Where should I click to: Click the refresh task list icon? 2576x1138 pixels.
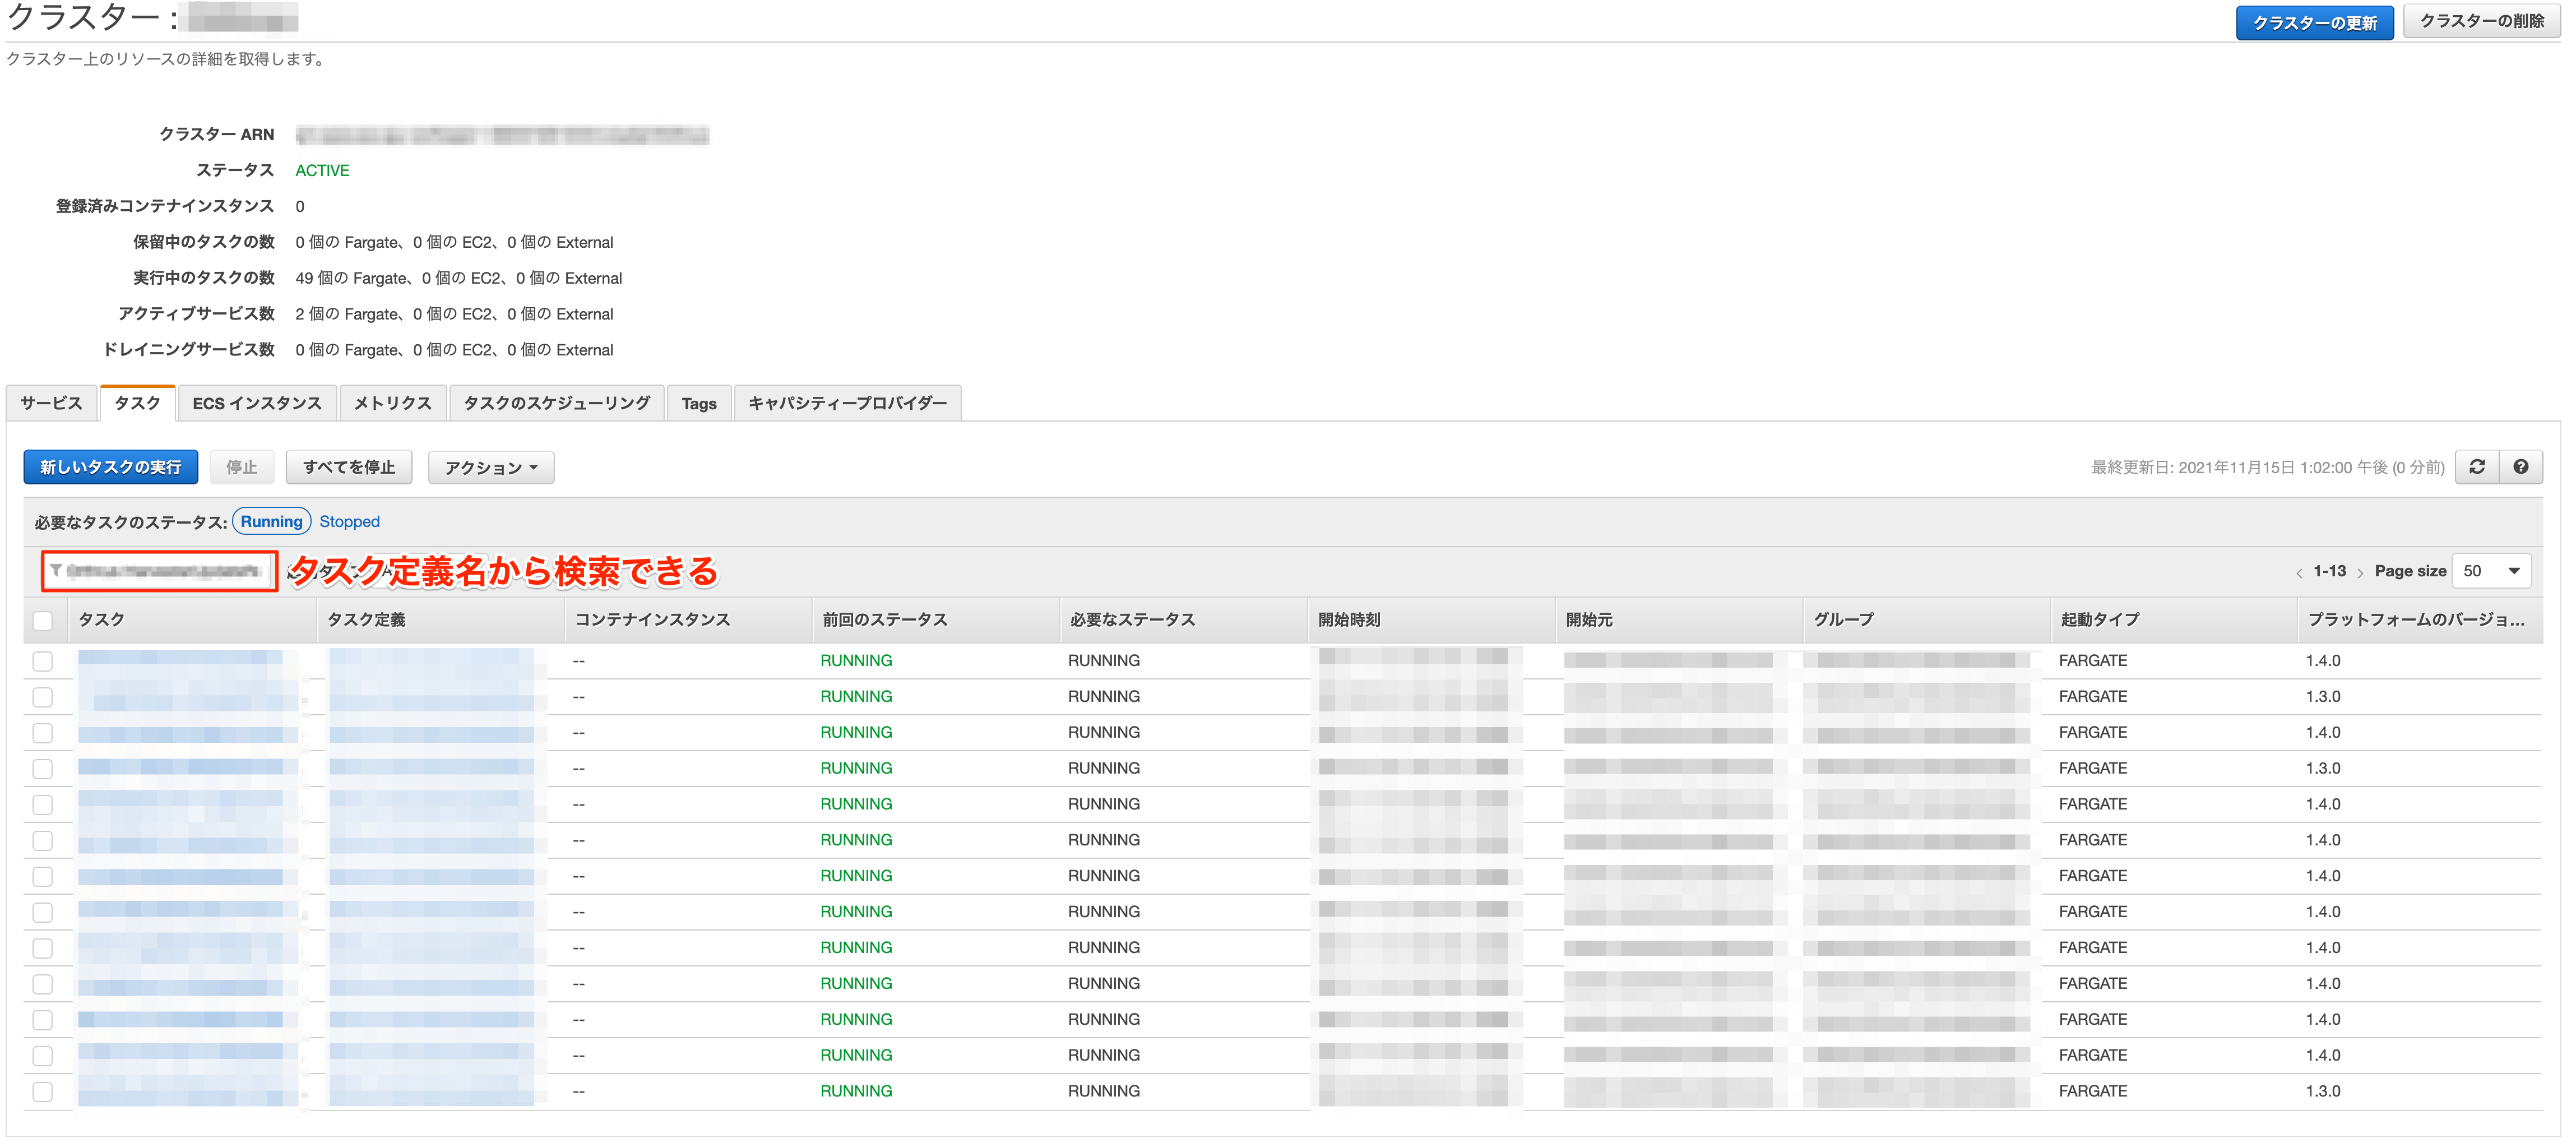2477,467
